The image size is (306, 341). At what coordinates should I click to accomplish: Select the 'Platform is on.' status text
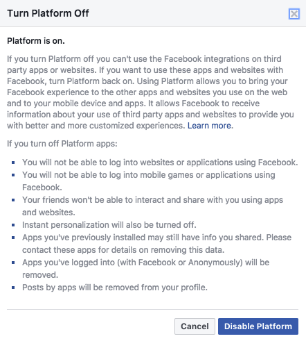pos(36,41)
